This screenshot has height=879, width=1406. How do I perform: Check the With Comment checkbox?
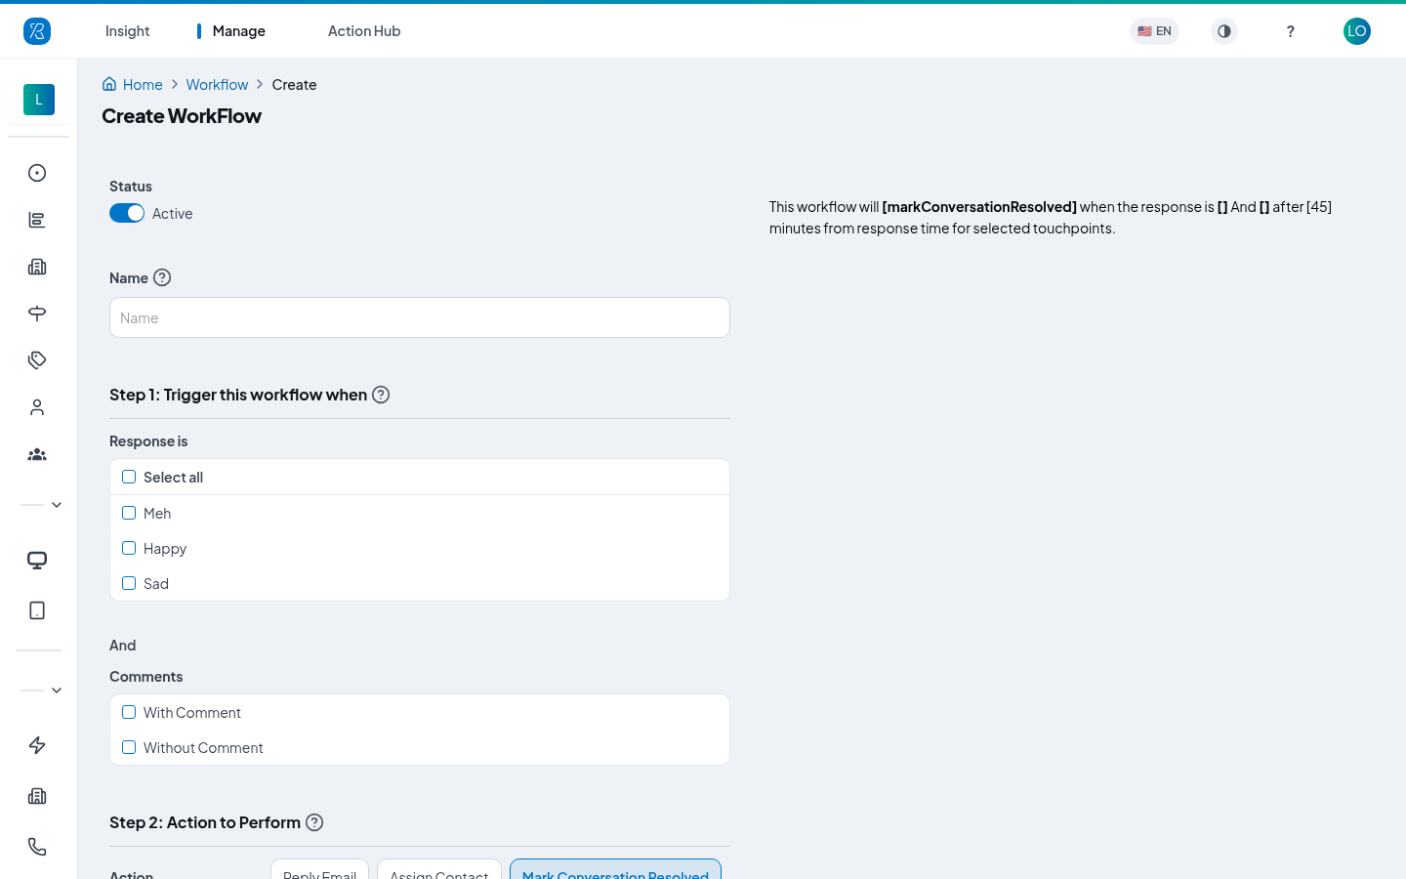tap(129, 712)
